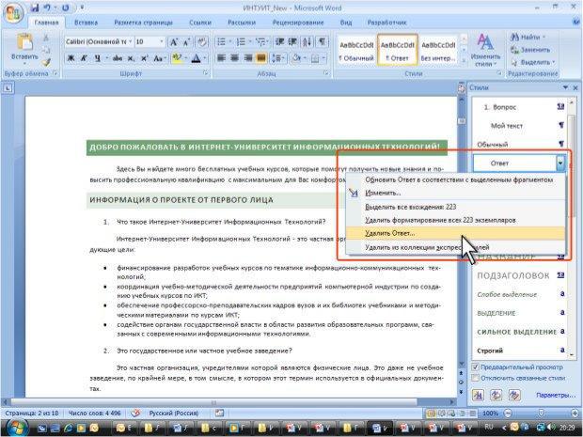Open the Вид ribbon tab
583x437 pixels.
point(346,23)
